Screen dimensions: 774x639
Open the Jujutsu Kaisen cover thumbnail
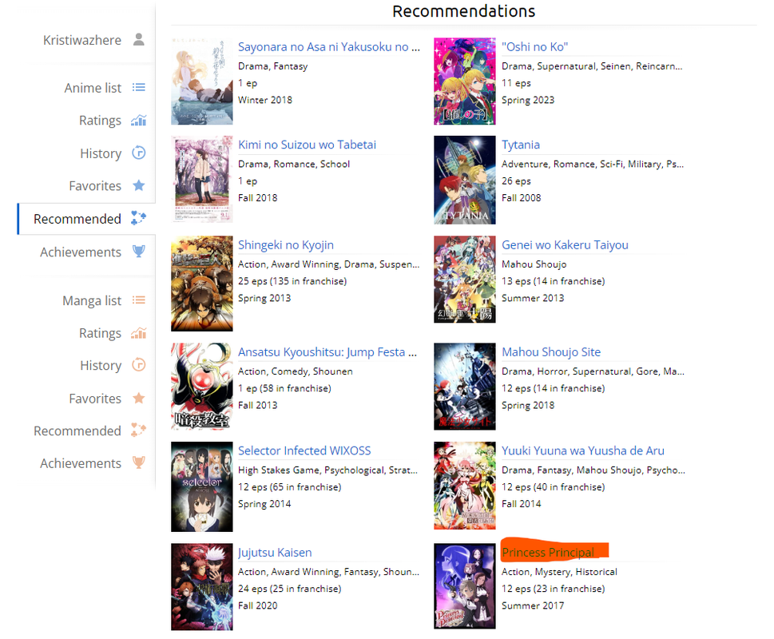pyautogui.click(x=202, y=587)
